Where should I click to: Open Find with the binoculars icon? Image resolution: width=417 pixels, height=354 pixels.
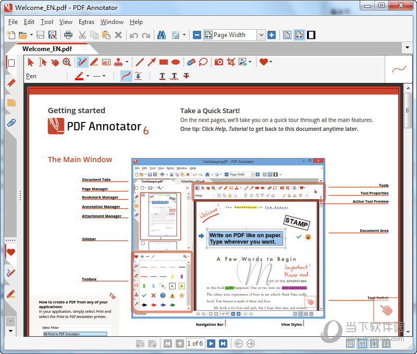pos(162,35)
